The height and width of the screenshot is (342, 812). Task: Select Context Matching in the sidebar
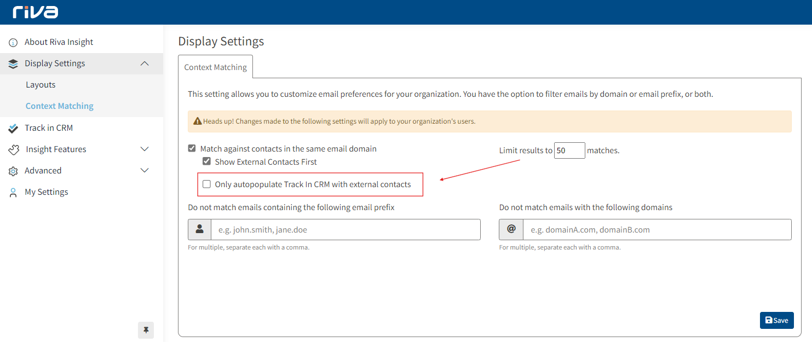[60, 106]
